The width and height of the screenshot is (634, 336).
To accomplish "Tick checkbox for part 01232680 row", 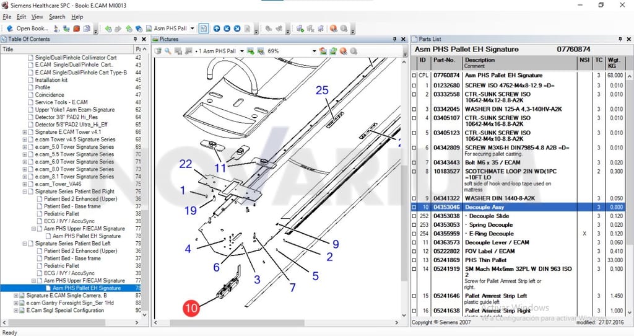I will click(x=414, y=86).
